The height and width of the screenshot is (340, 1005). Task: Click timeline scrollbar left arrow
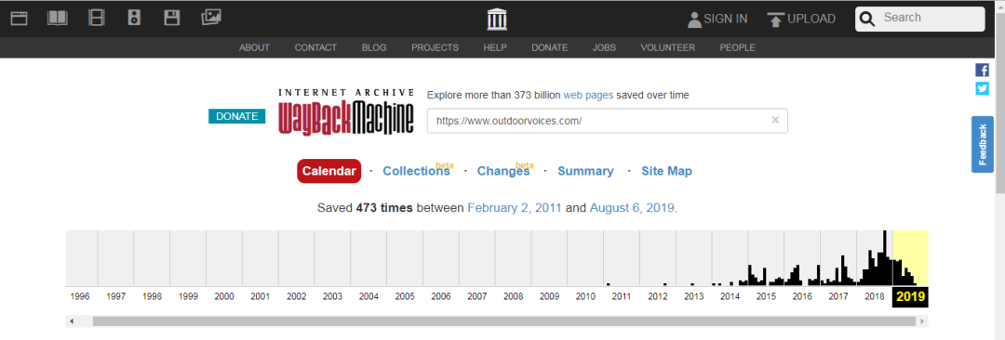tap(71, 320)
